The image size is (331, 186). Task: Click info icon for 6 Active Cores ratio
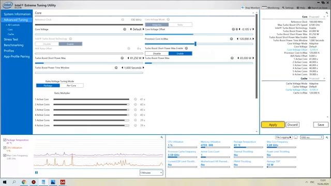[136, 125]
